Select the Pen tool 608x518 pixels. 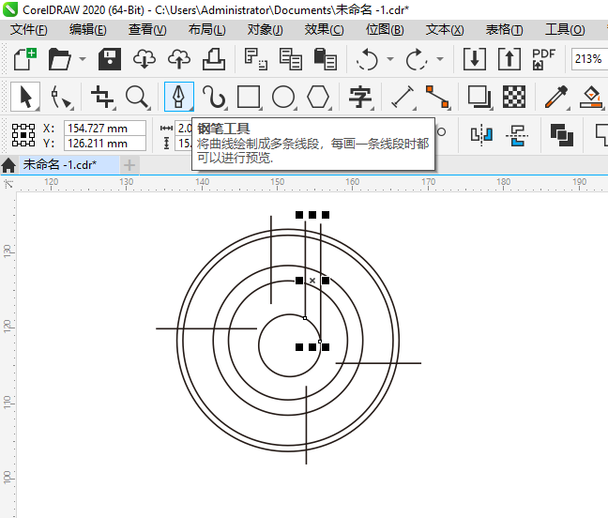pos(179,97)
